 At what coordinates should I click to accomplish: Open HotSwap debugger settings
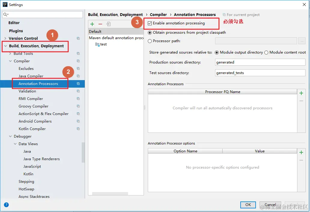[26, 189]
